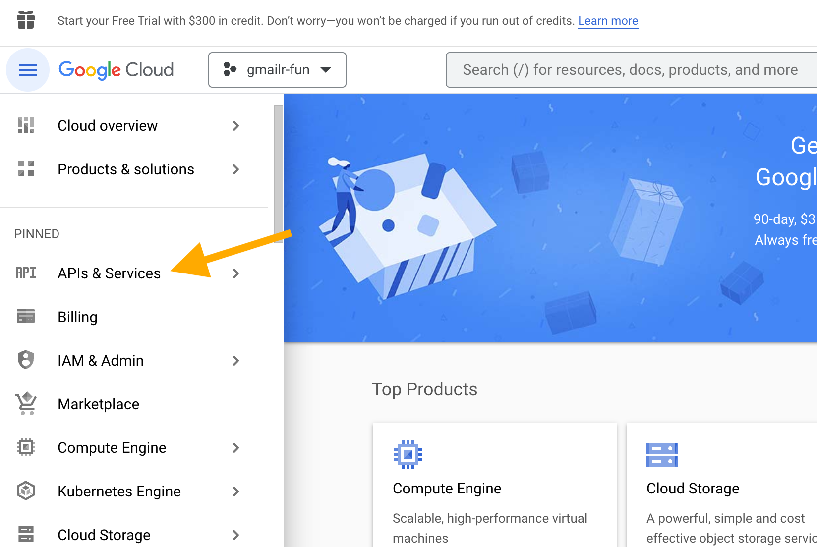Image resolution: width=817 pixels, height=547 pixels.
Task: Select the Compute Engine chip icon
Action: point(25,447)
